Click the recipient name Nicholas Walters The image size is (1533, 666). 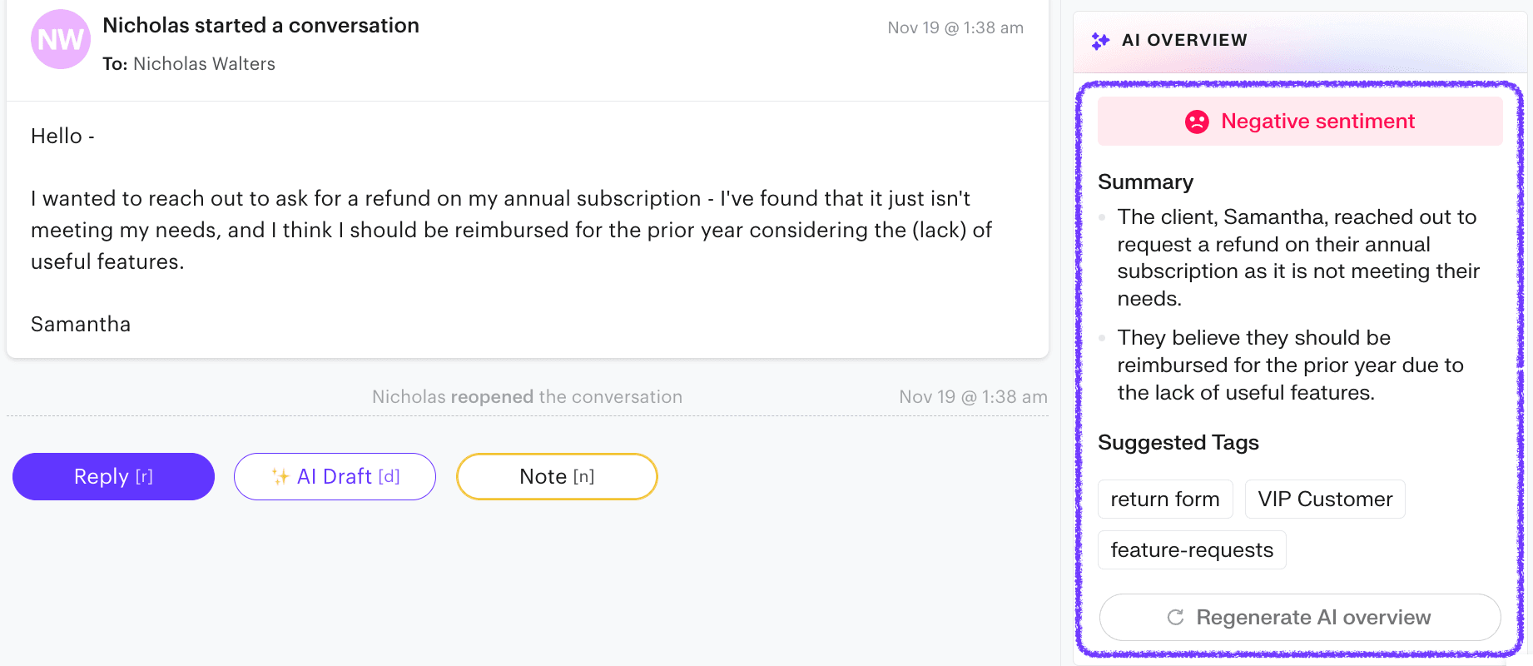(x=204, y=63)
